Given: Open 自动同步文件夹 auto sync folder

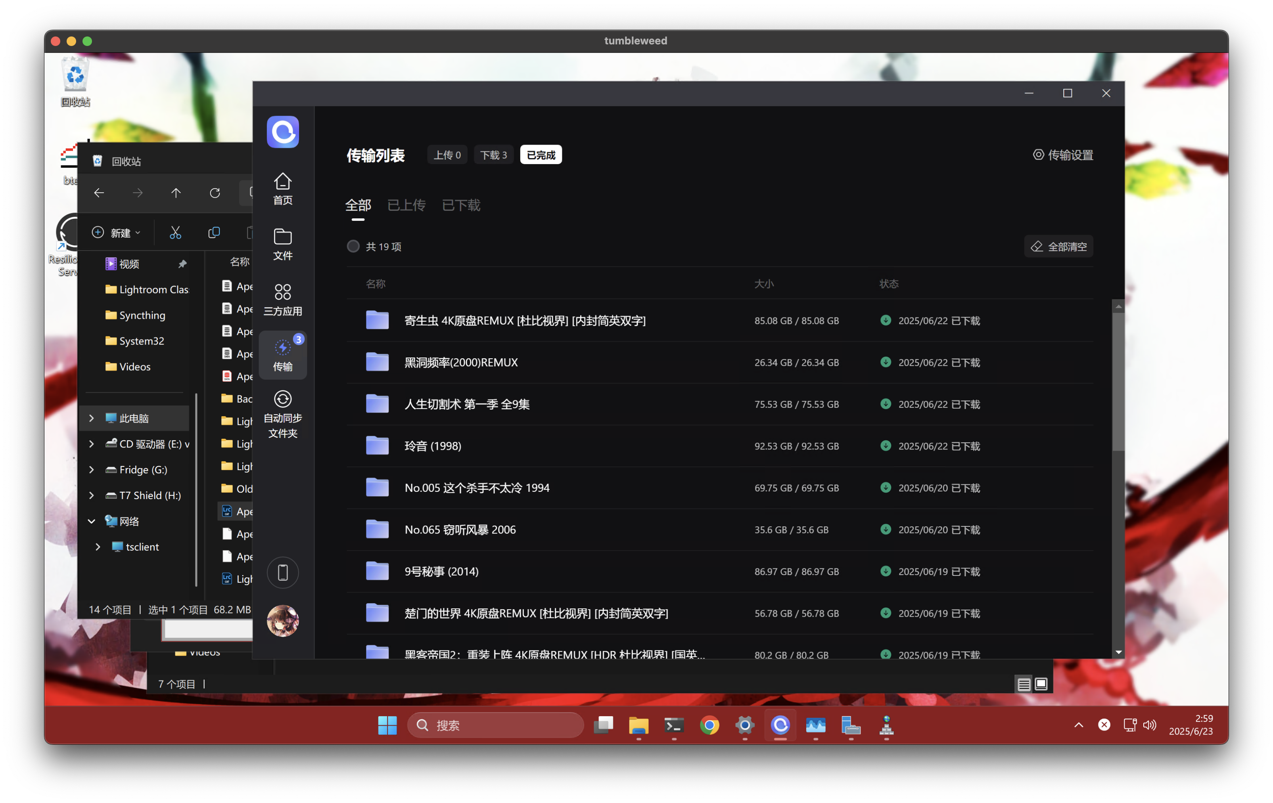Looking at the screenshot, I should [x=283, y=415].
